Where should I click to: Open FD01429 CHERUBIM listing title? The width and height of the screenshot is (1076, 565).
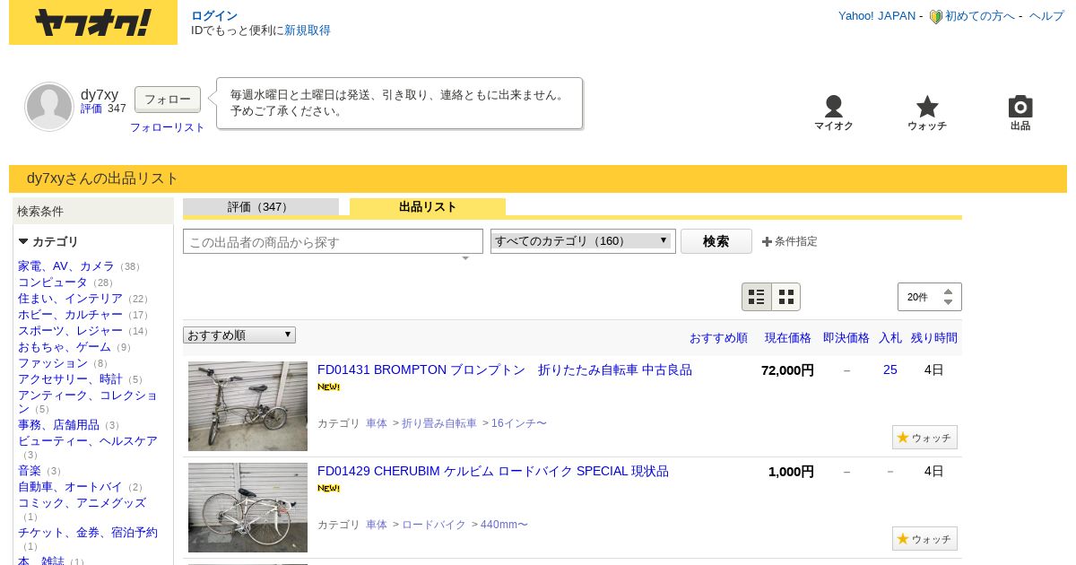pyautogui.click(x=493, y=471)
